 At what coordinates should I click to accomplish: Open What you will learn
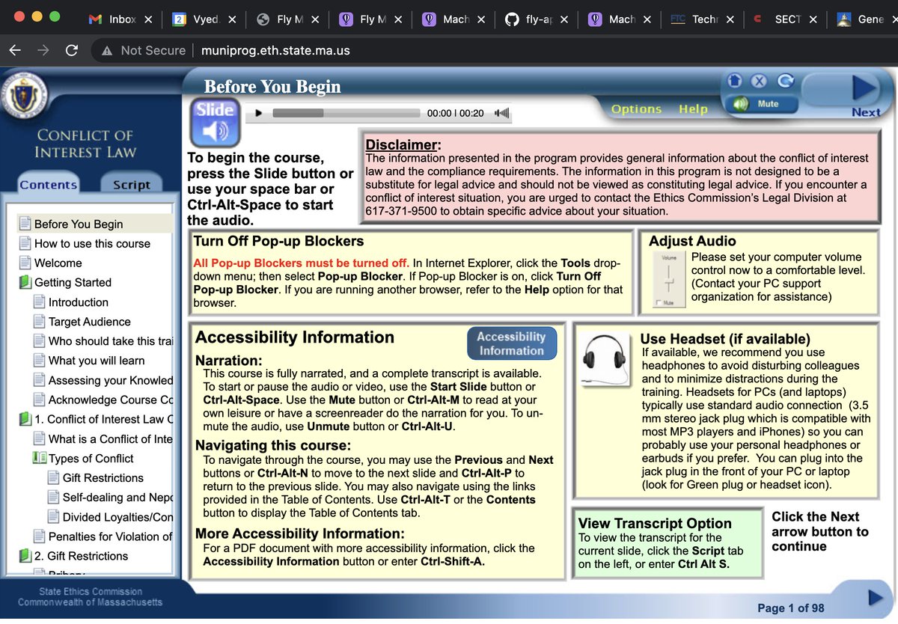click(x=96, y=361)
